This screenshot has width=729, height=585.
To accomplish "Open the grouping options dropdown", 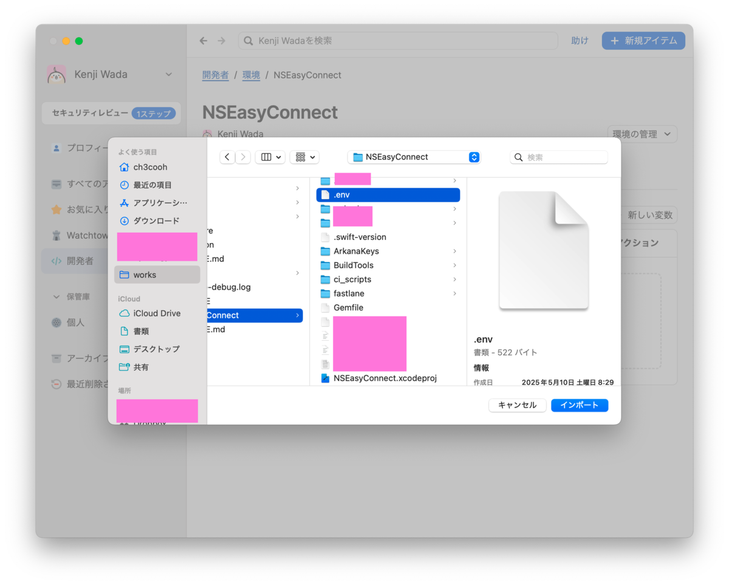I will [304, 157].
